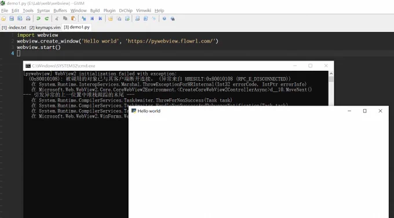The height and width of the screenshot is (218, 394).
Task: Jump to tag under cursor toolbar icon
Action: pyautogui.click(x=154, y=19)
